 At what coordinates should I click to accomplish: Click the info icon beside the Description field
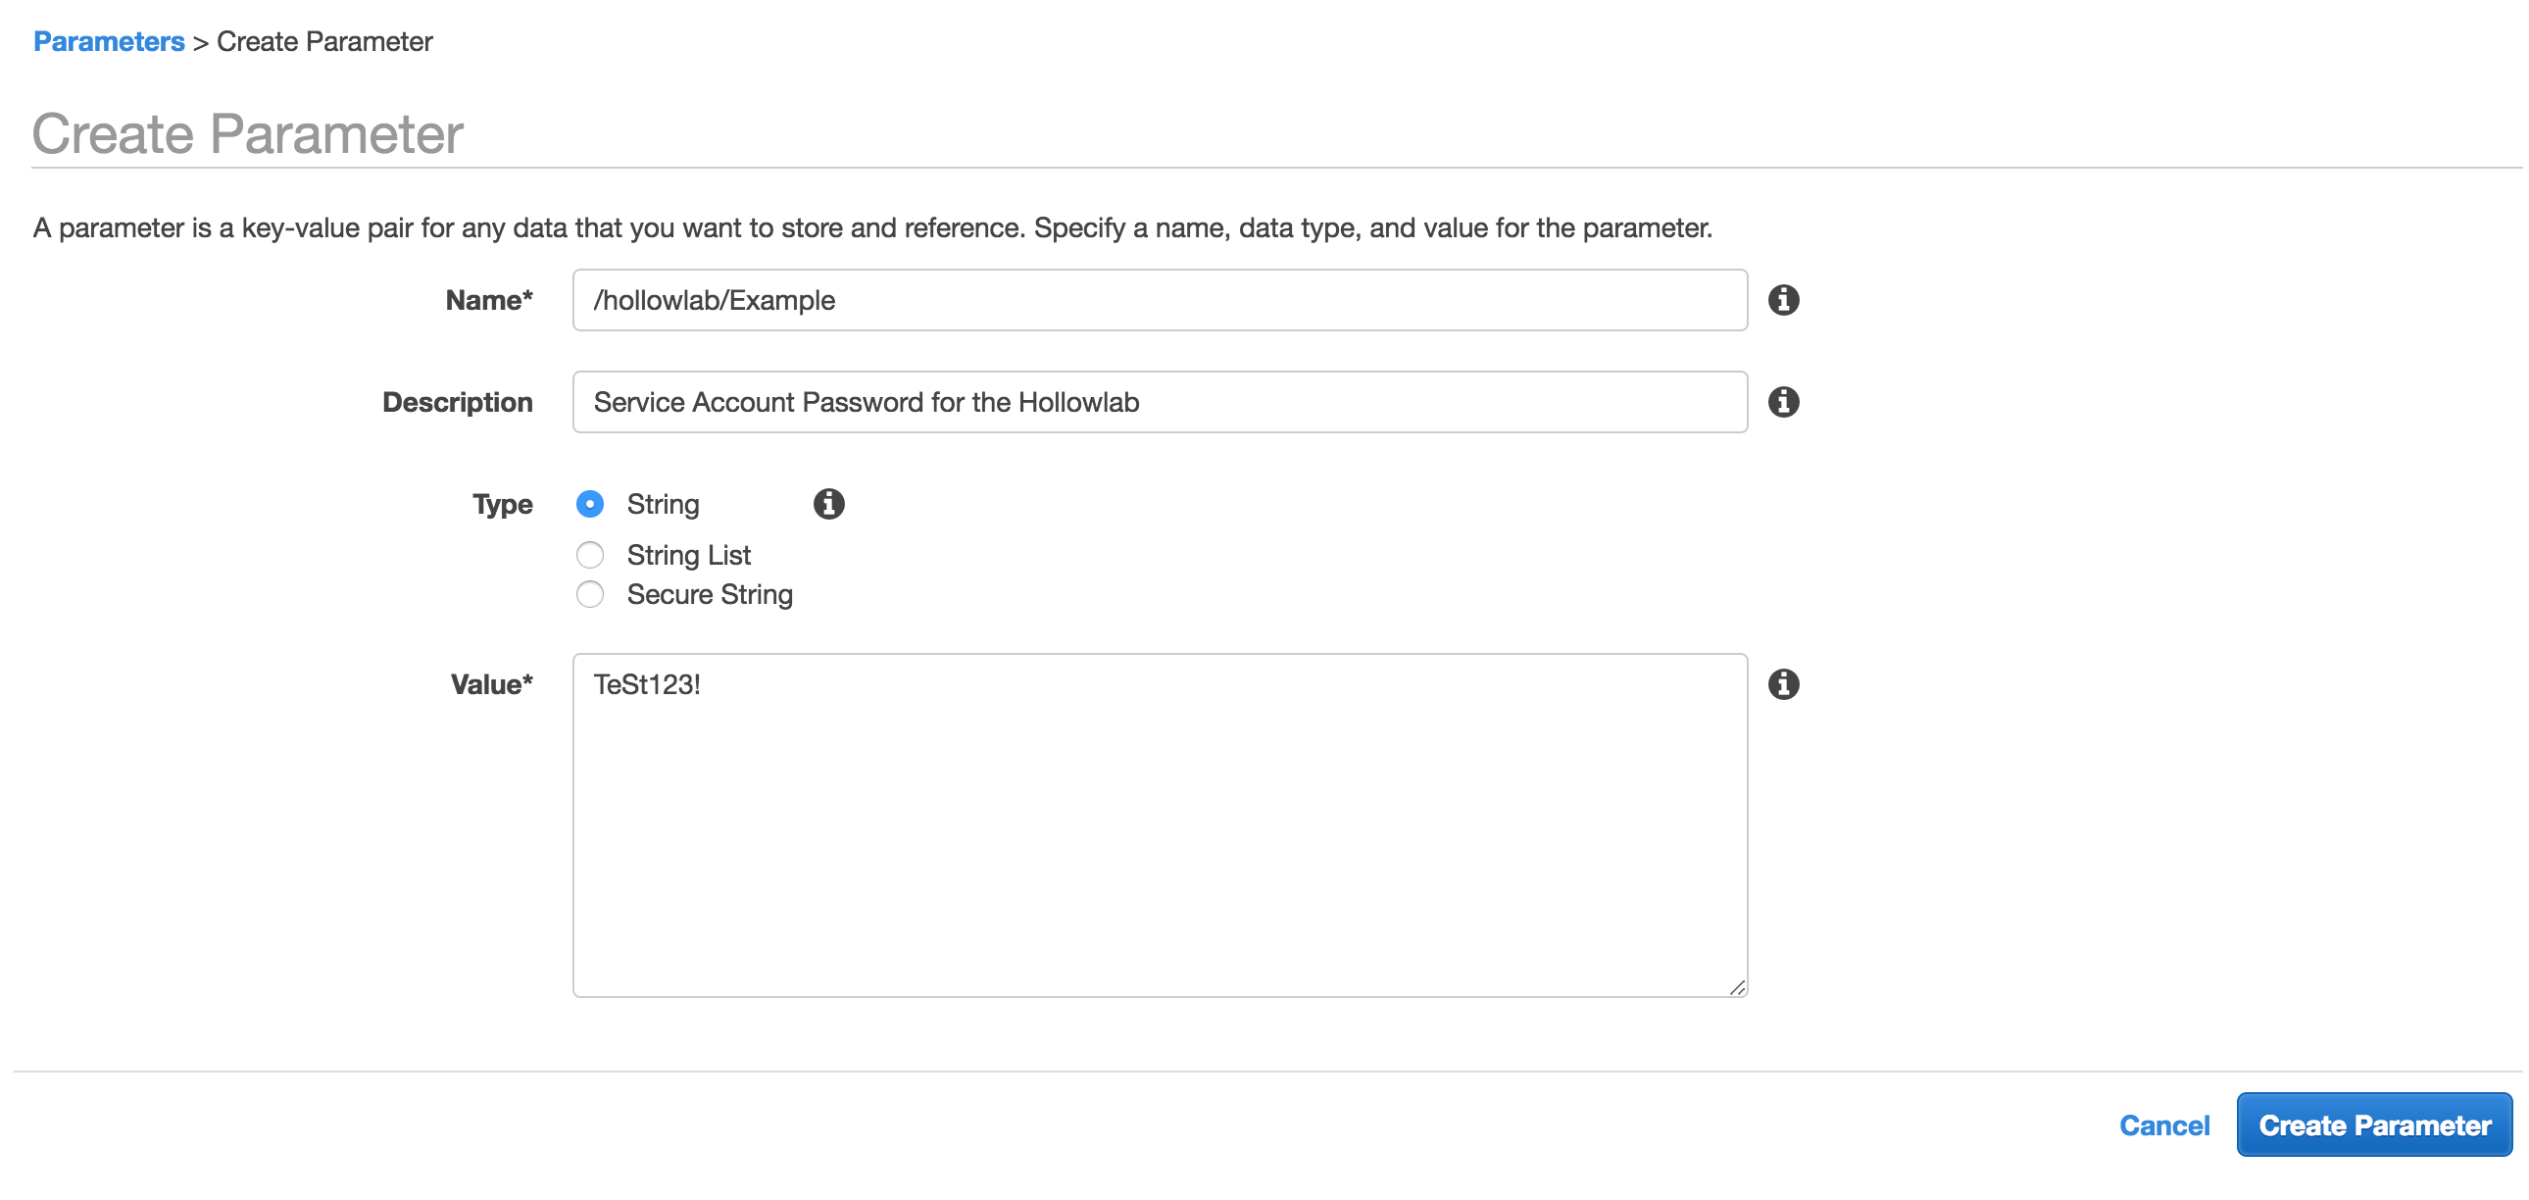(1783, 402)
